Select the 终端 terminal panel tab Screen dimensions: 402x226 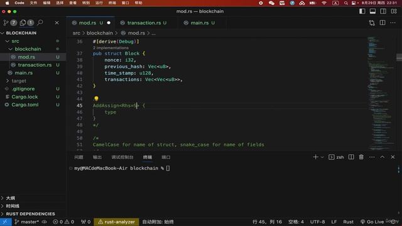pyautogui.click(x=148, y=158)
